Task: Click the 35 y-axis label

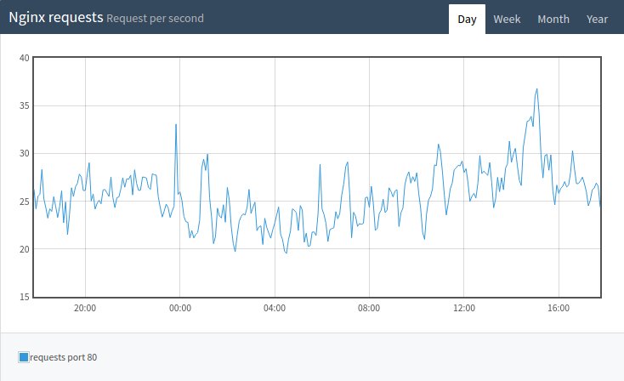Action: [25, 106]
